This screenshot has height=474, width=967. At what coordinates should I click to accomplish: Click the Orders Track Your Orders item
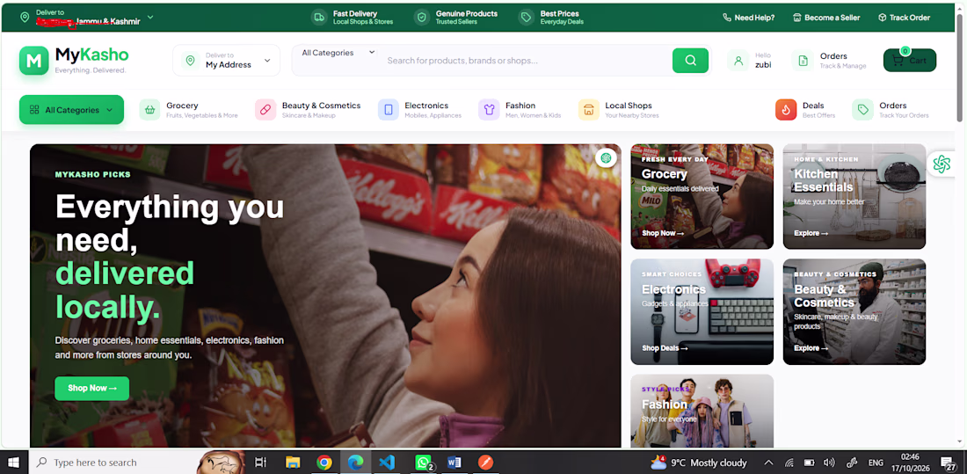pos(891,110)
